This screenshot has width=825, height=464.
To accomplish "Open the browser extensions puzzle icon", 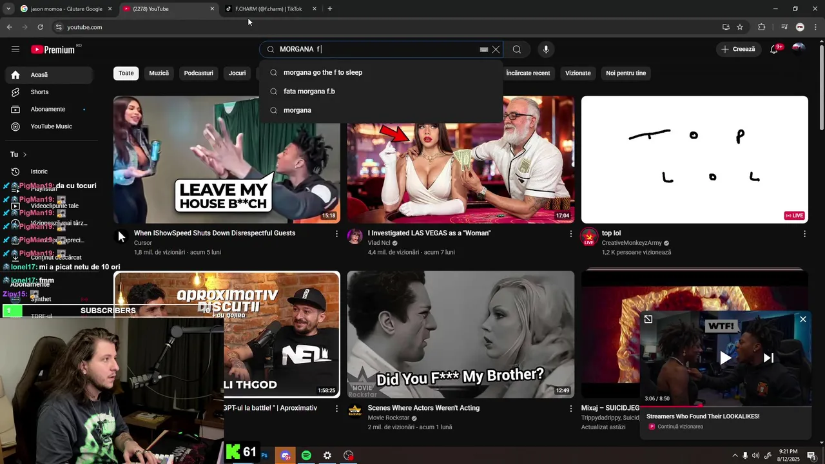I will pos(762,27).
